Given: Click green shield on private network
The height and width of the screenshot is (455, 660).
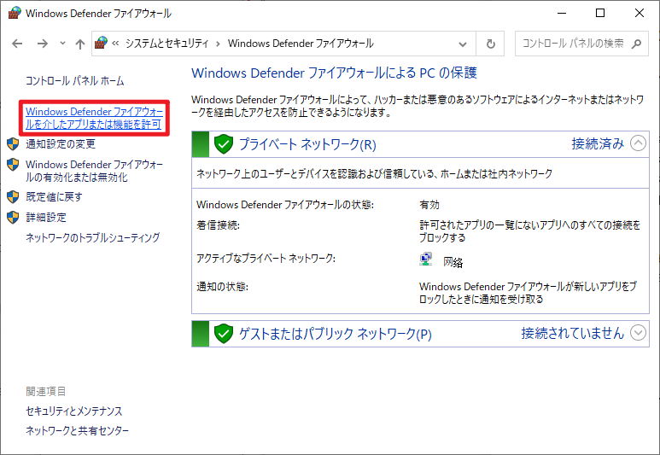Looking at the screenshot, I should pos(224,144).
